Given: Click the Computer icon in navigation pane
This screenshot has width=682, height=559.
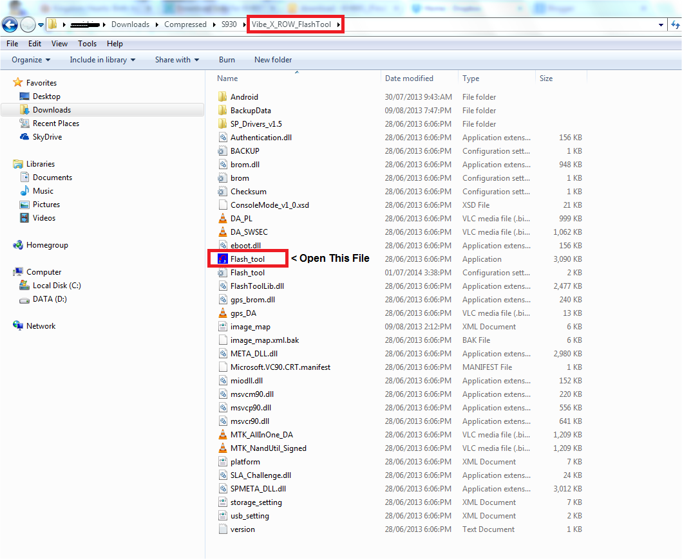Looking at the screenshot, I should pyautogui.click(x=18, y=272).
